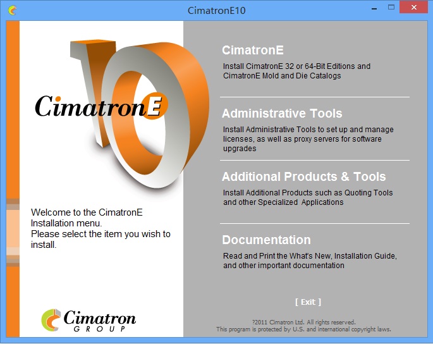Image resolution: width=433 pixels, height=344 pixels.
Task: Select Additional Products & Tools
Action: pos(304,177)
